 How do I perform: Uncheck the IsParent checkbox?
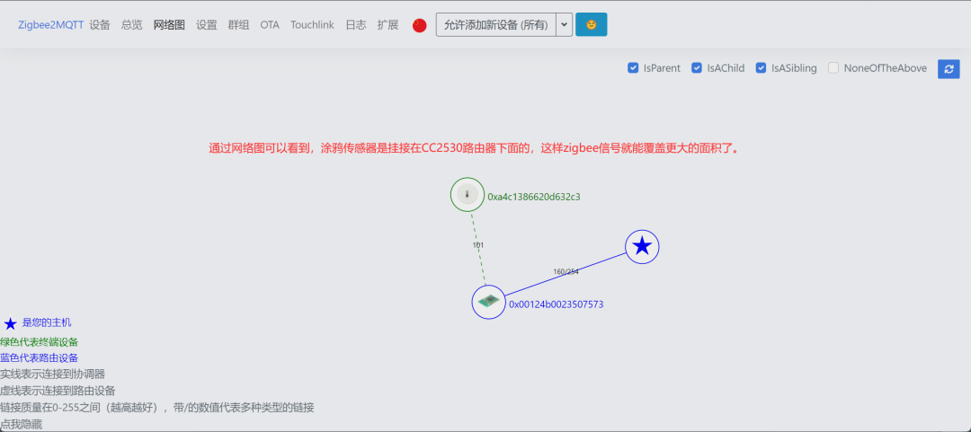click(633, 68)
